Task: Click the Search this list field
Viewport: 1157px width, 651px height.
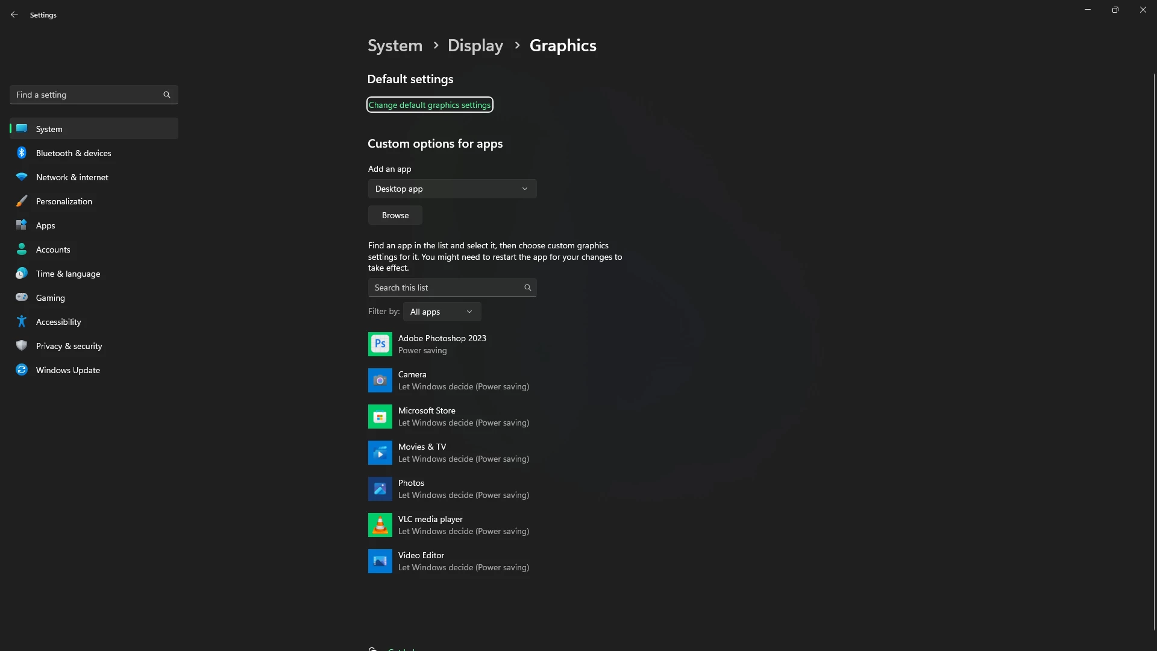Action: click(x=445, y=288)
